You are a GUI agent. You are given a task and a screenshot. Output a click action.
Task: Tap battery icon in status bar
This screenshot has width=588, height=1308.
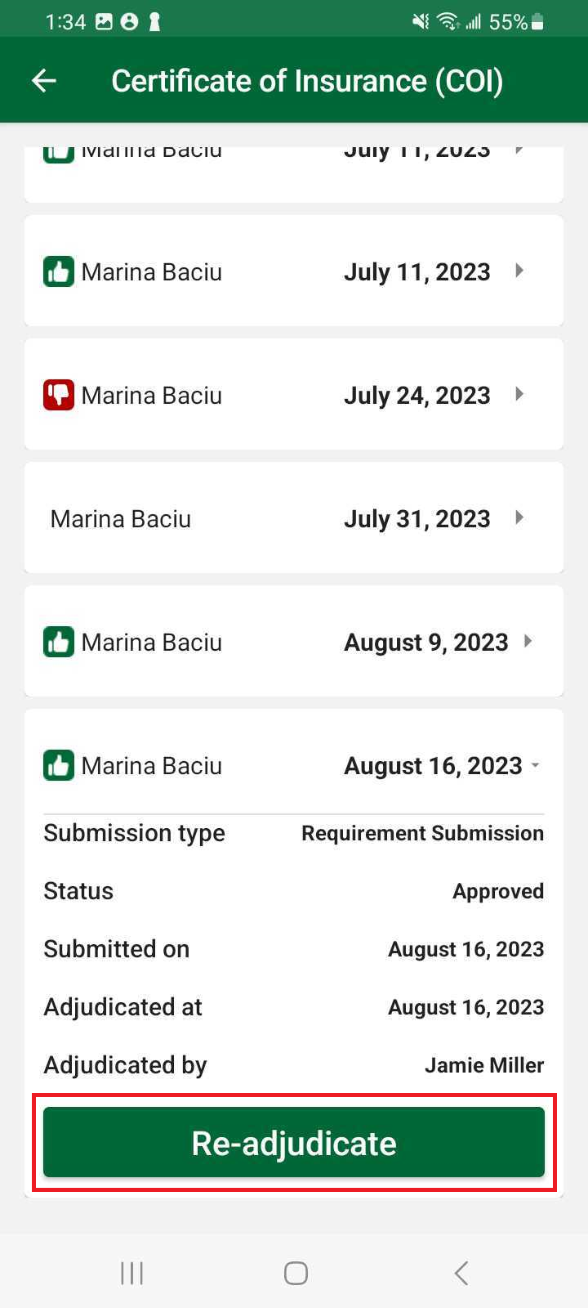(537, 22)
